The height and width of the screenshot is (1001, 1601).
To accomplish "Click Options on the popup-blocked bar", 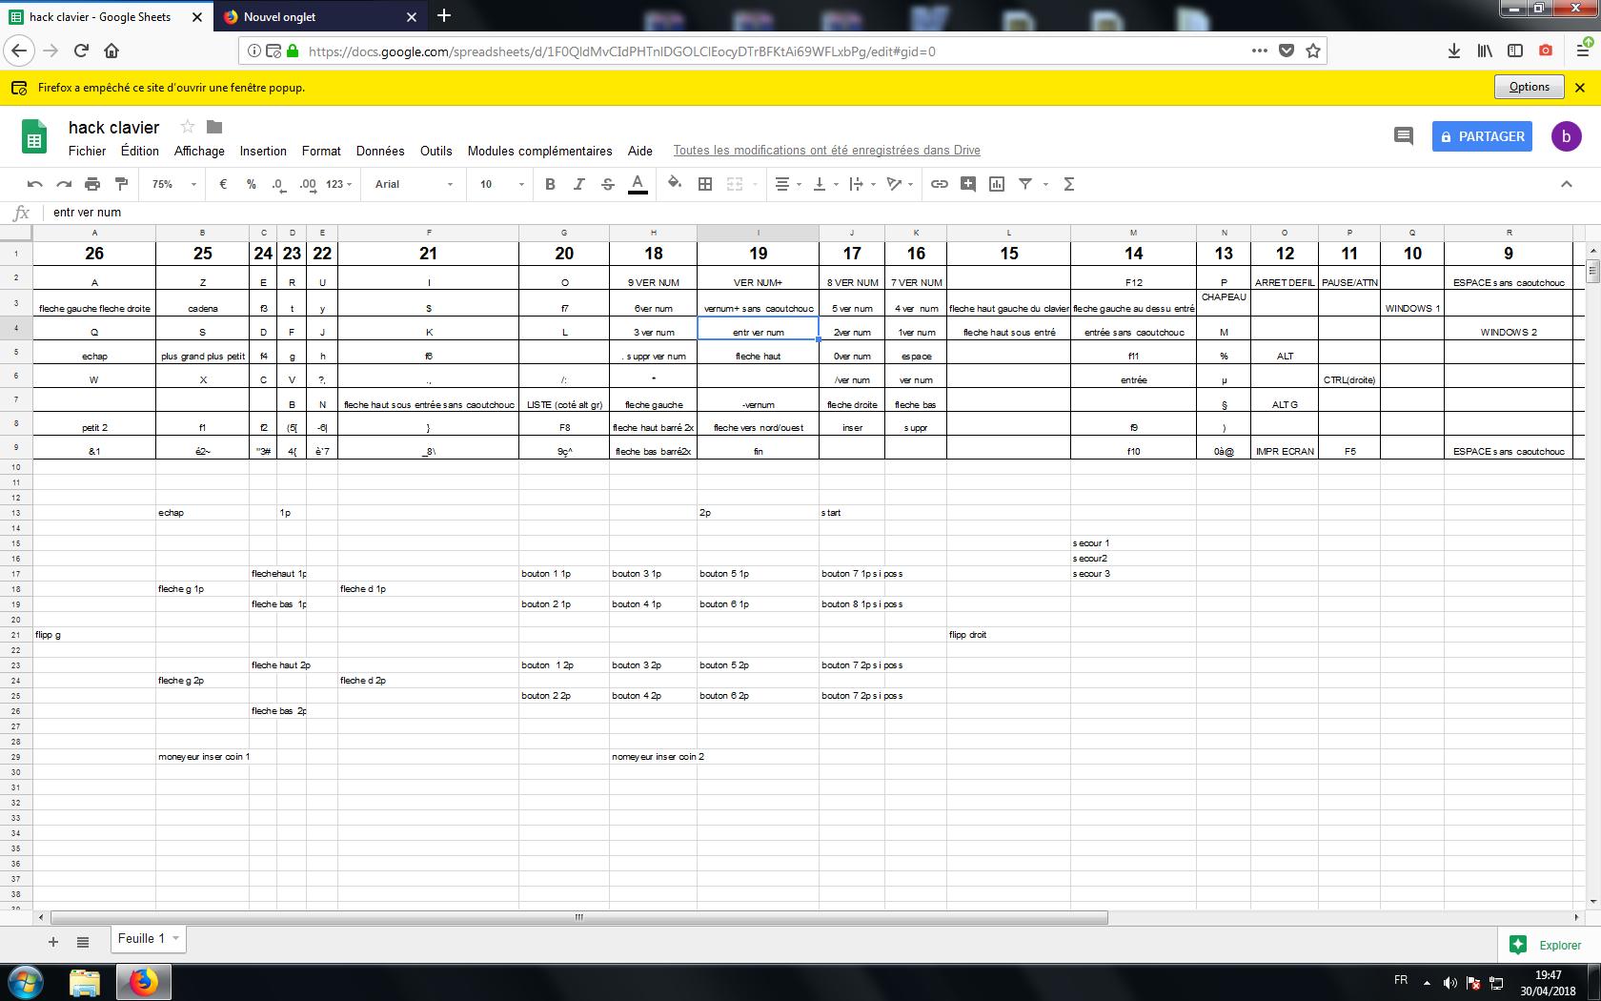I will point(1529,87).
